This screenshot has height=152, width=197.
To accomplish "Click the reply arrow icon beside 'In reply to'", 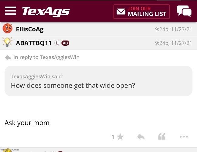I will coord(8,57).
